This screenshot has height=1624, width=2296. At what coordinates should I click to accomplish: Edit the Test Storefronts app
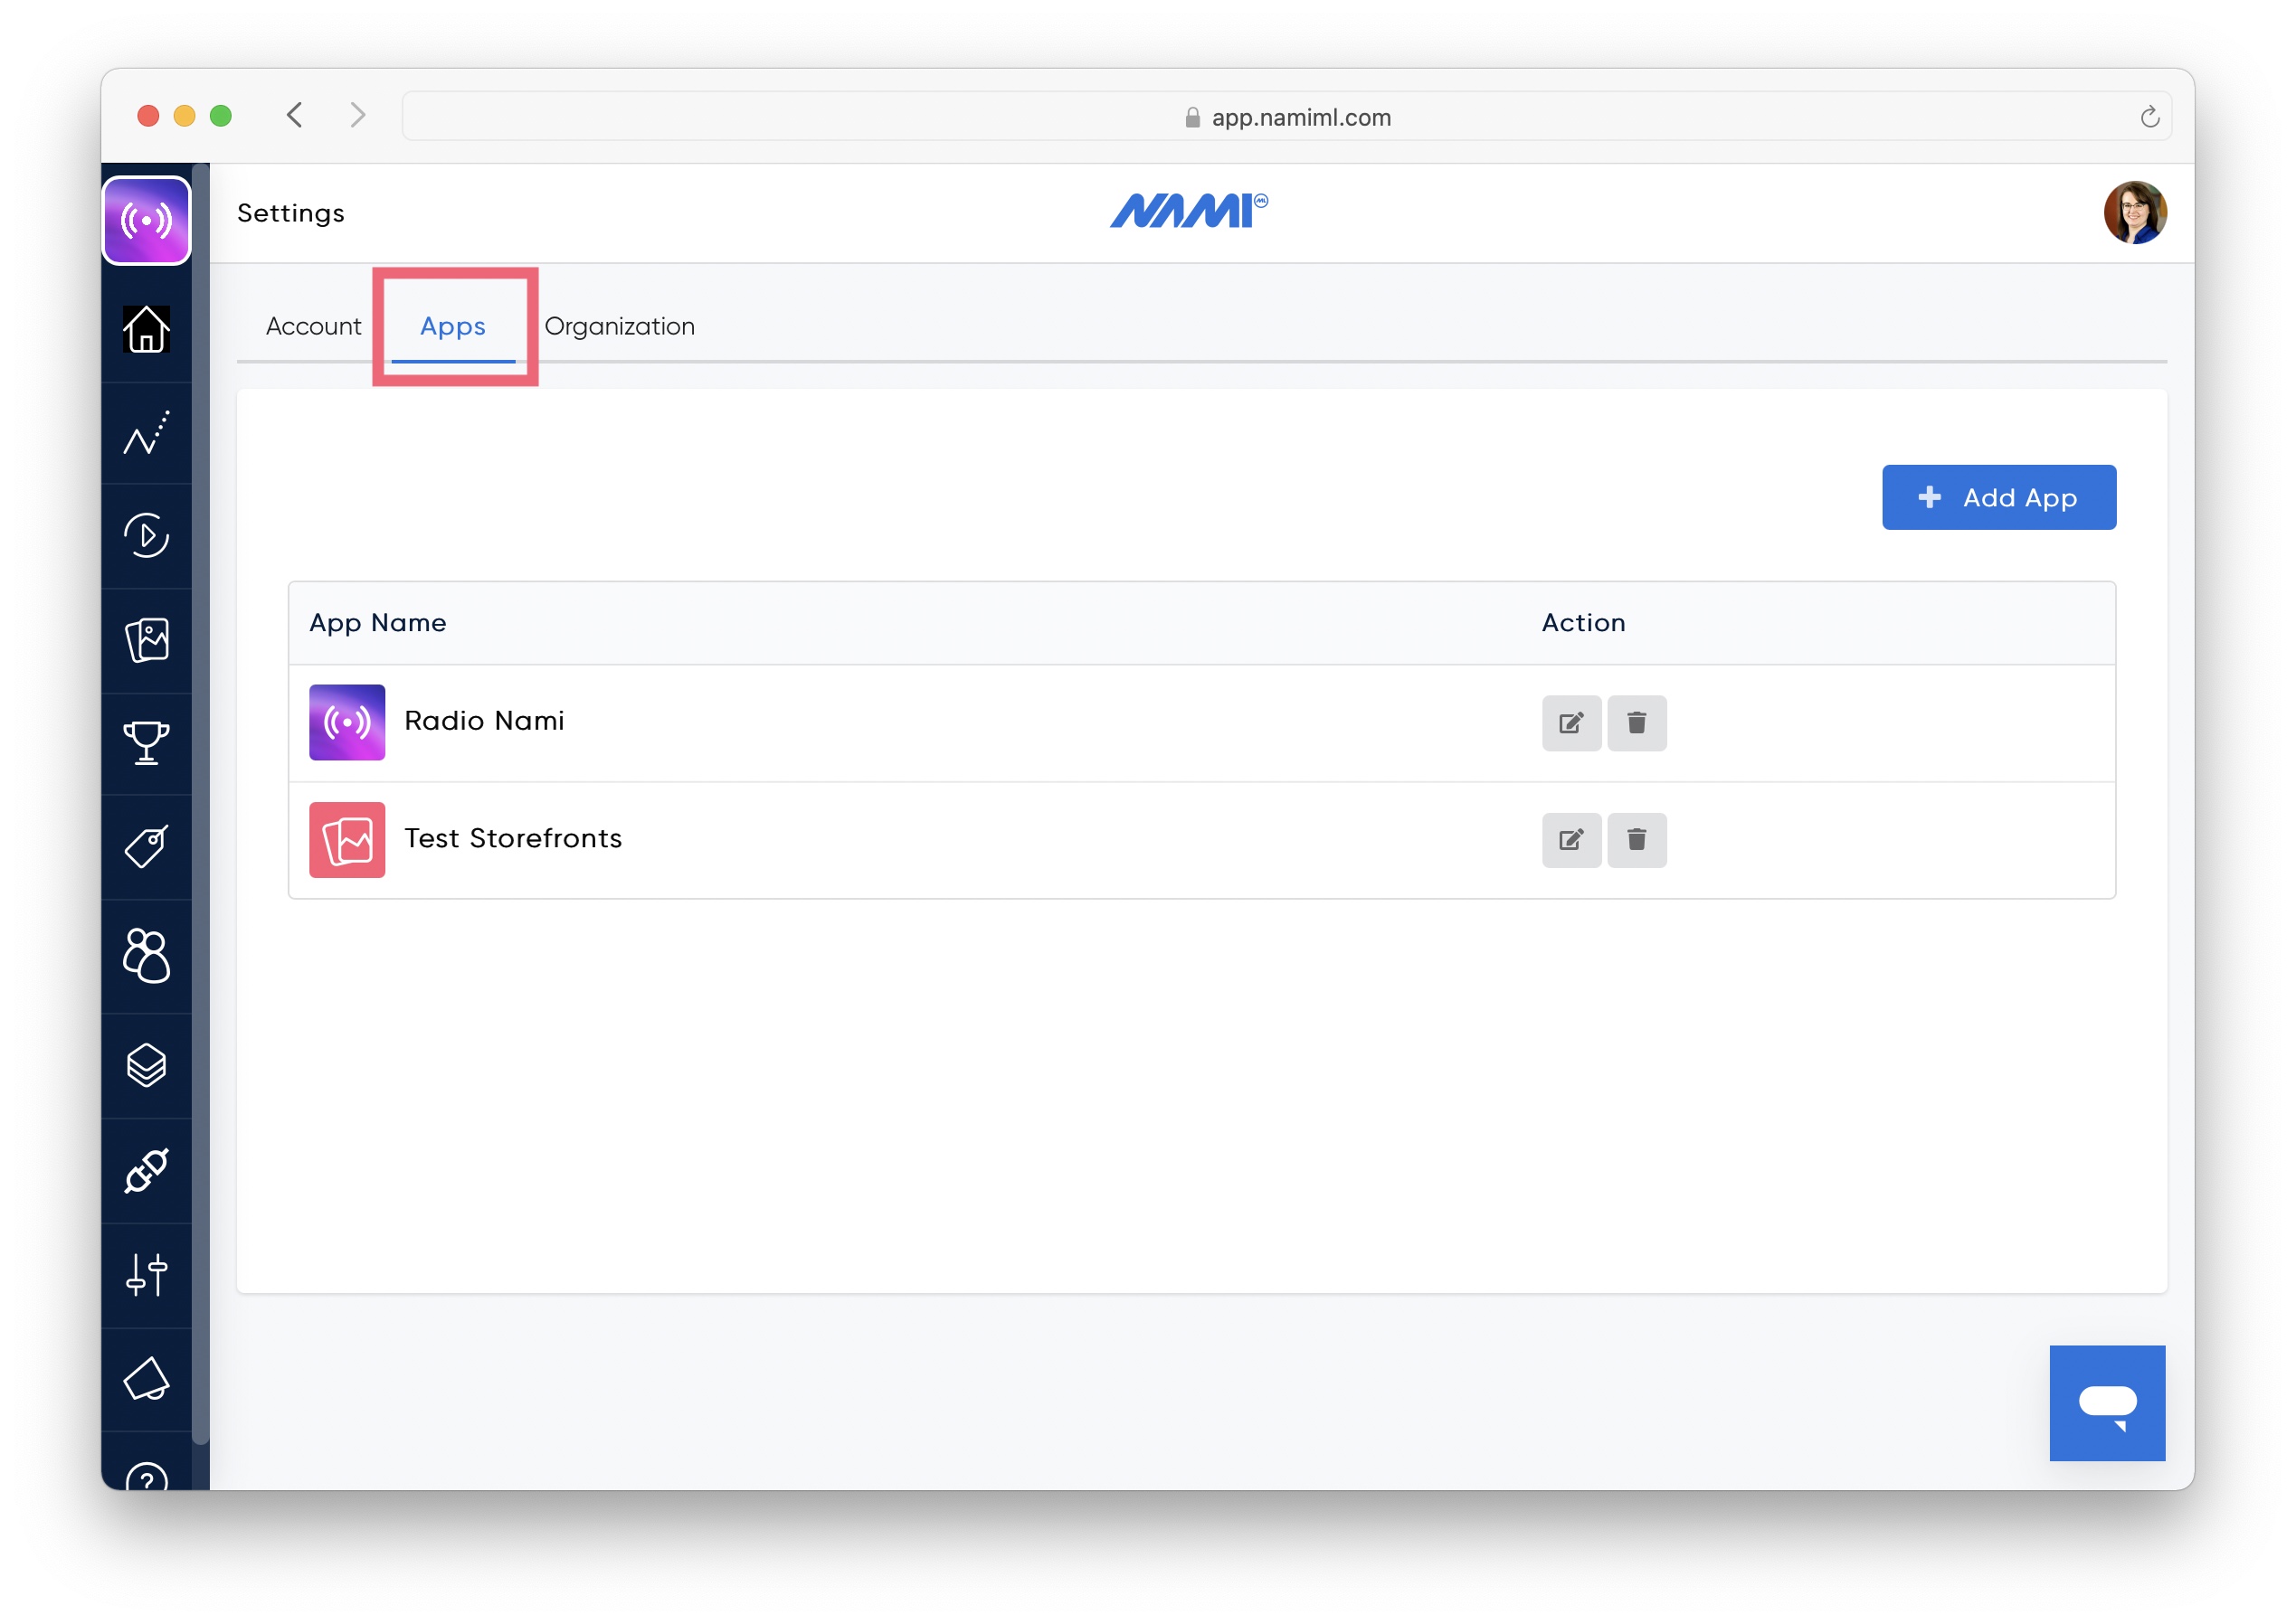click(x=1570, y=839)
